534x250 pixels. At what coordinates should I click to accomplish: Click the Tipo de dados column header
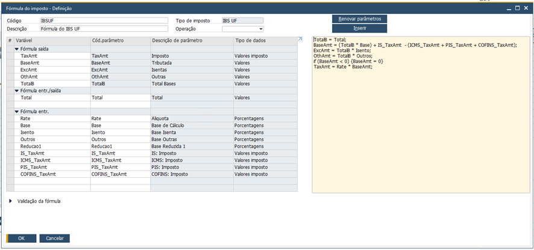(x=264, y=40)
